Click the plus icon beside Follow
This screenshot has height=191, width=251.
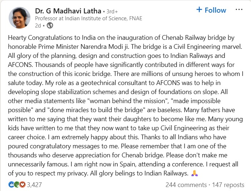[x=199, y=10]
